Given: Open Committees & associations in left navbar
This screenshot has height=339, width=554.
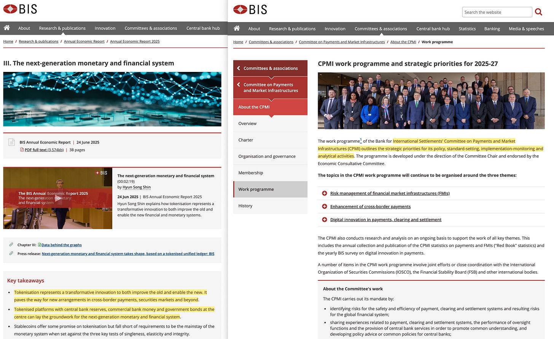Looking at the screenshot, I should tap(151, 28).
